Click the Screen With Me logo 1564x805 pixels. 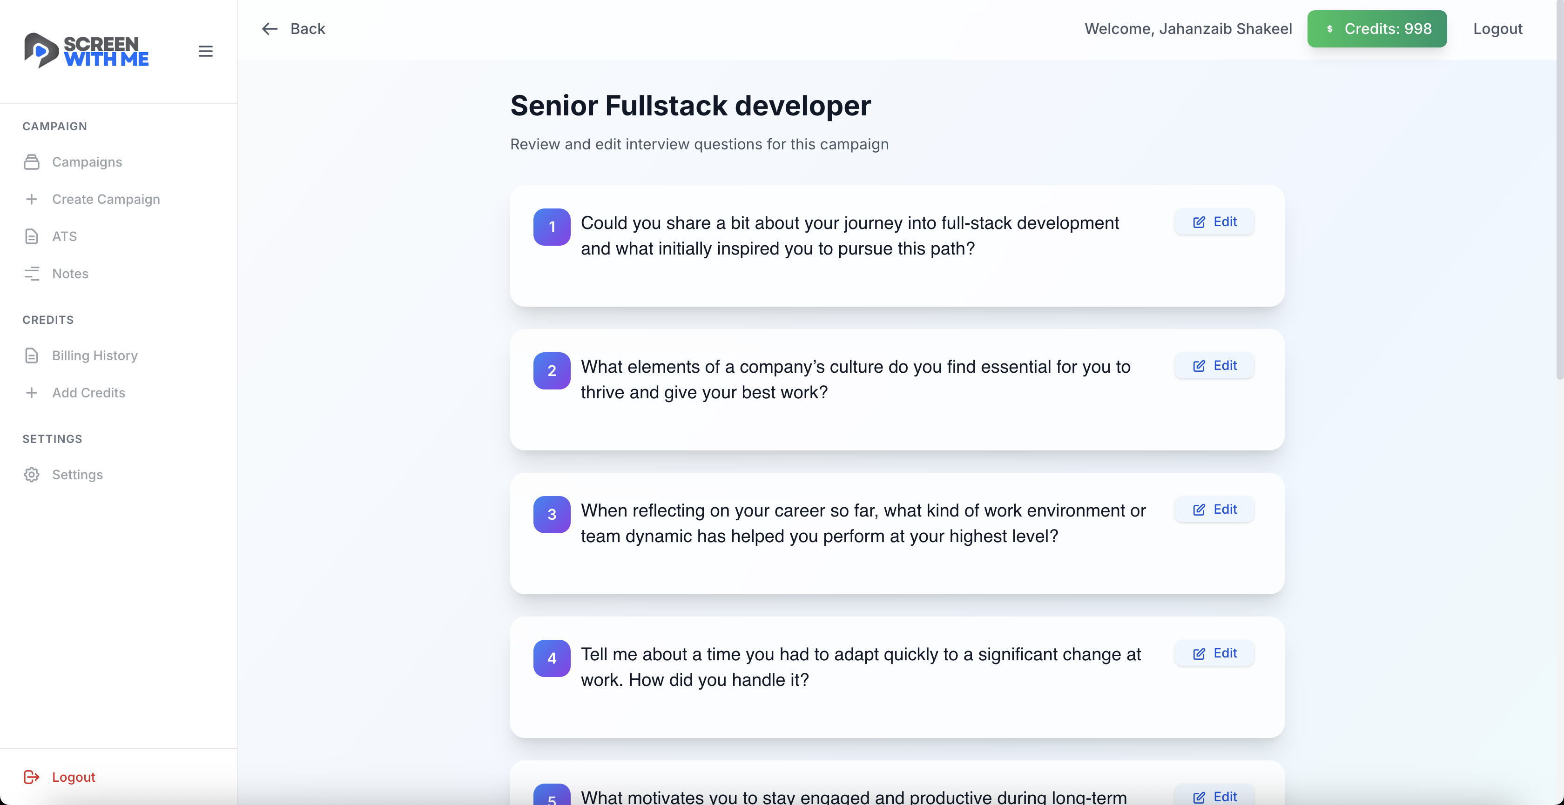(86, 51)
